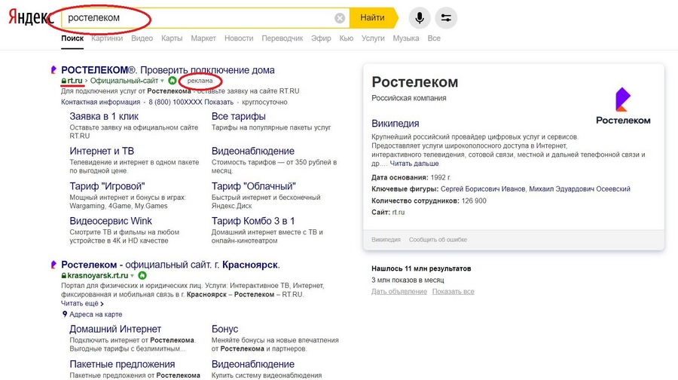
Task: Show all services via Все
Action: [434, 38]
